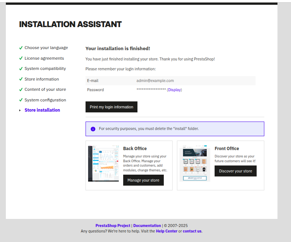Click the INSTALLATION ASSISTANT title
291x242 pixels.
(70, 25)
